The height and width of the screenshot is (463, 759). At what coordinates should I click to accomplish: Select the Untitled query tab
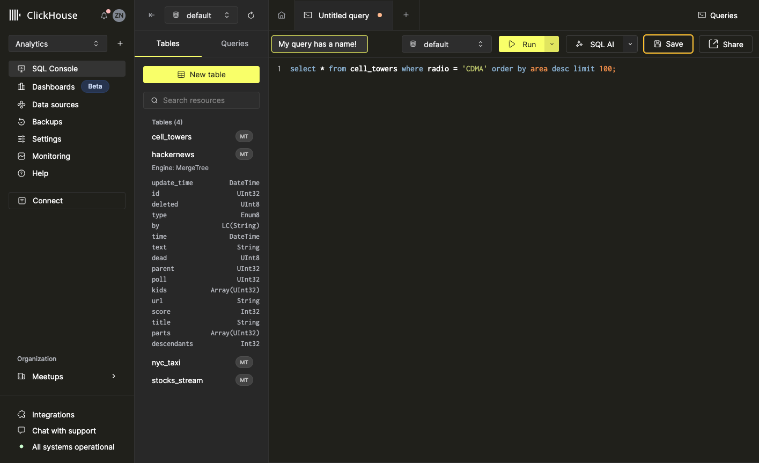click(x=343, y=15)
